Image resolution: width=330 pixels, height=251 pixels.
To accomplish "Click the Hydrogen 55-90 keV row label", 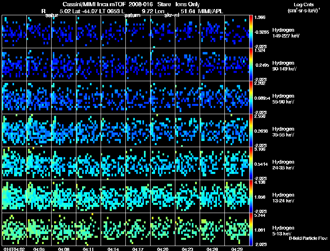I will pyautogui.click(x=283, y=99).
